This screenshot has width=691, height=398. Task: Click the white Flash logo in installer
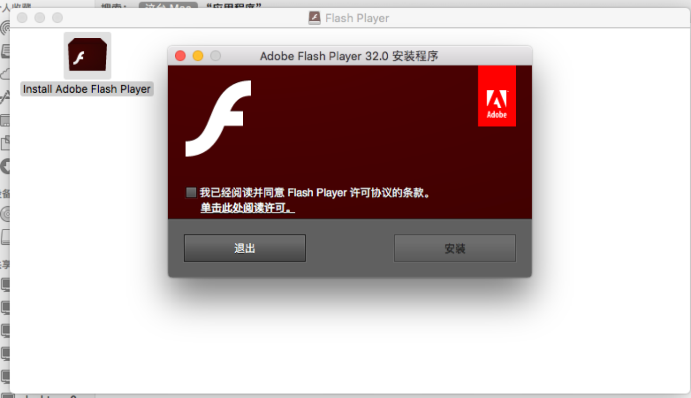pos(218,119)
